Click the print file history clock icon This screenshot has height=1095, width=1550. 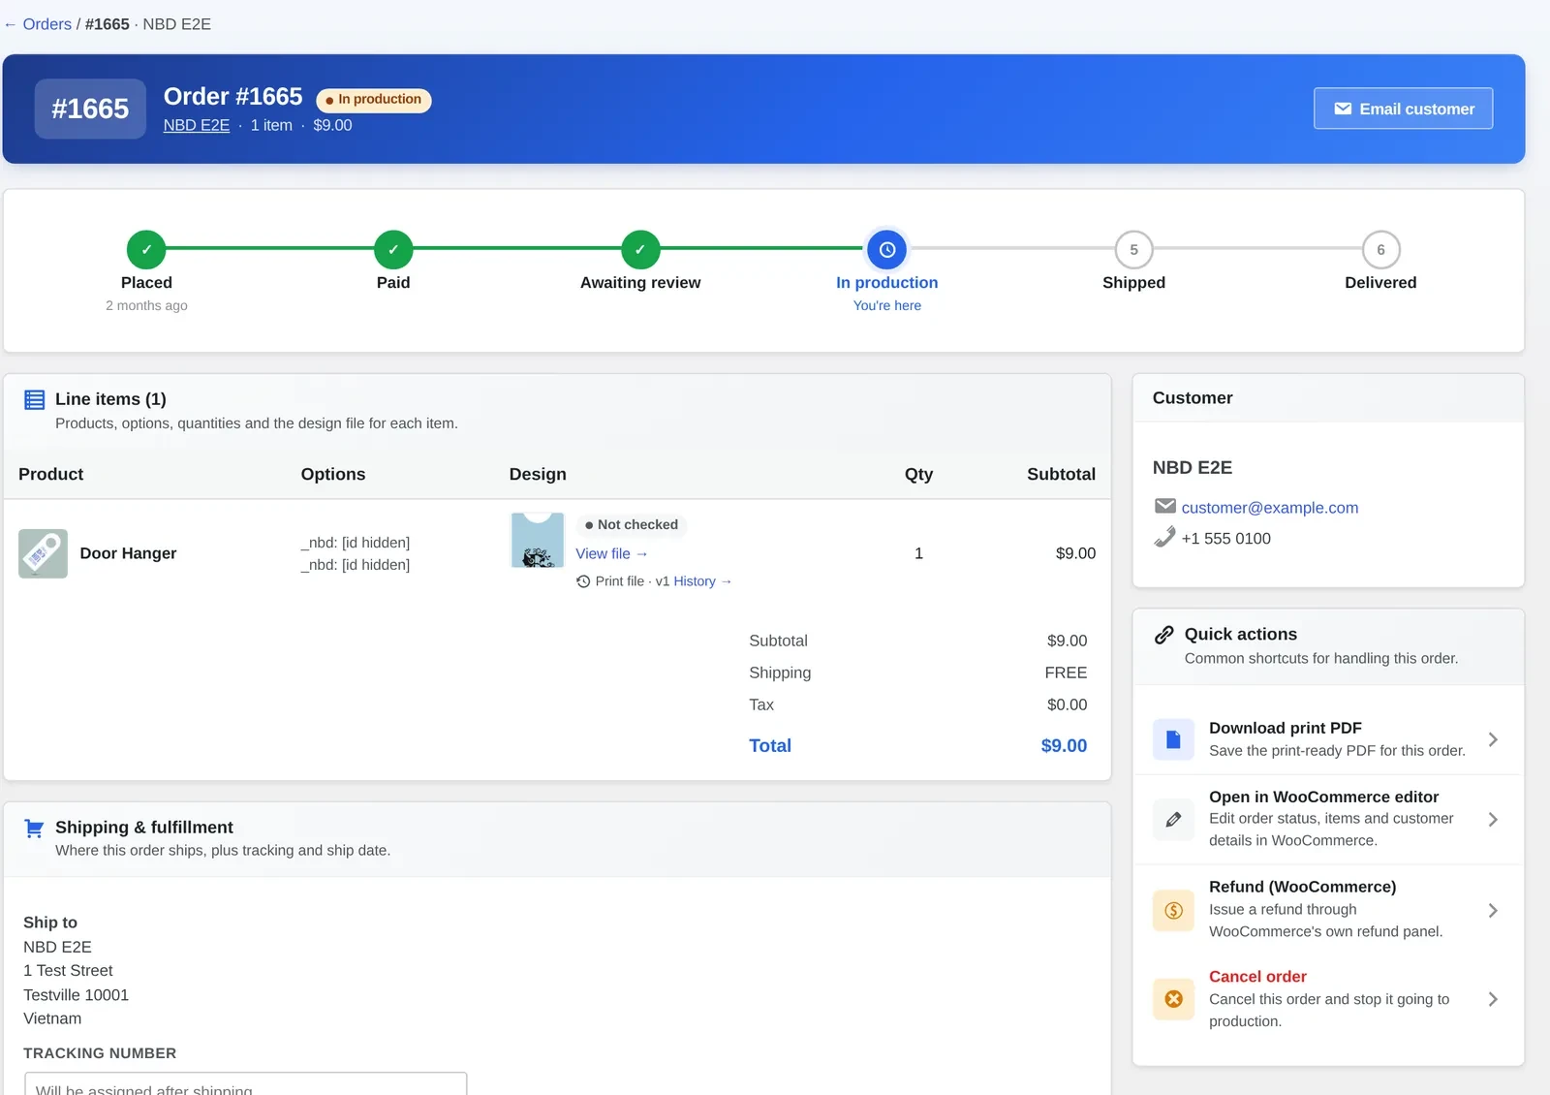point(583,581)
